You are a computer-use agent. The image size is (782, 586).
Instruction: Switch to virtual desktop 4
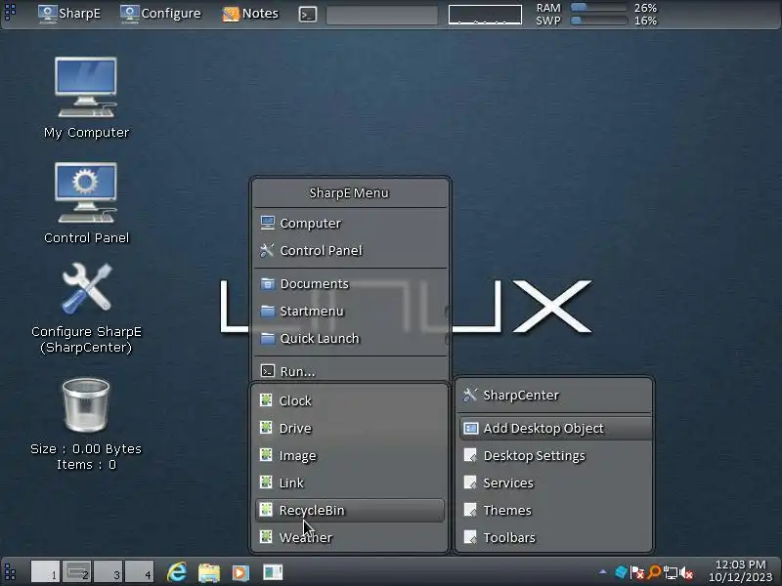(x=139, y=571)
